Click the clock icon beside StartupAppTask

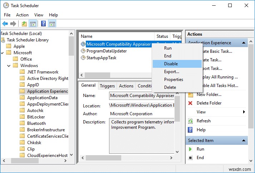pos(83,58)
